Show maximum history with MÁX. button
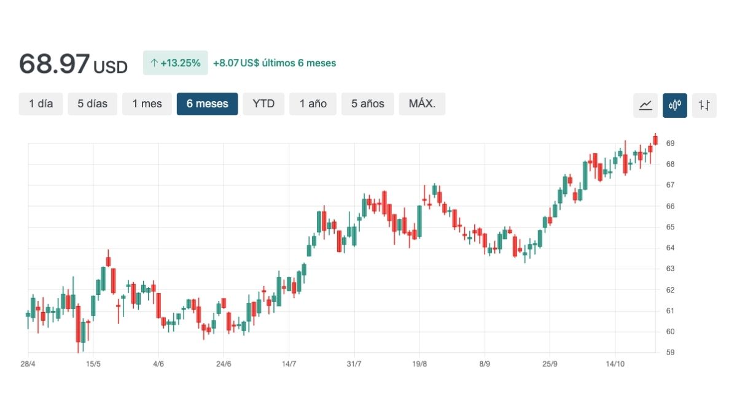Screen dimensions: 737x414 pyautogui.click(x=422, y=104)
